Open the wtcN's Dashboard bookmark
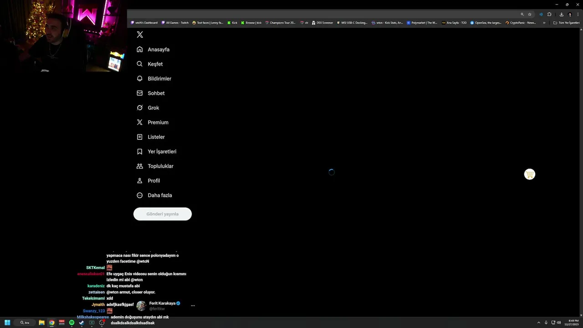 pyautogui.click(x=144, y=22)
